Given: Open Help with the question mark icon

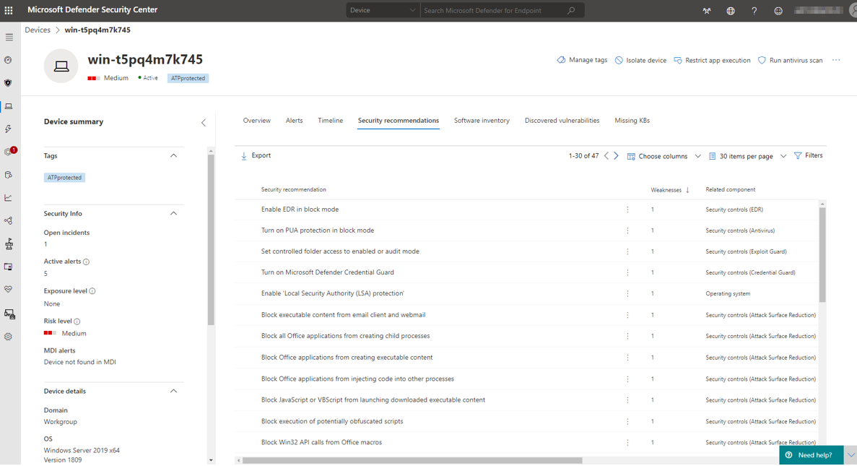Looking at the screenshot, I should (754, 11).
